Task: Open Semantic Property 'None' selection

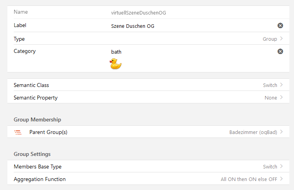Action: (x=271, y=98)
